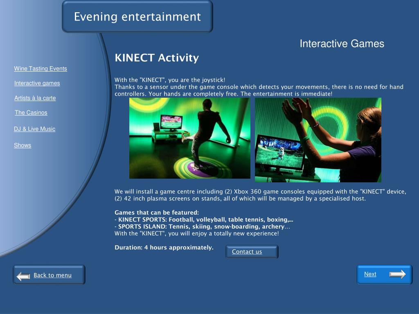Click 'you will enjoy a totally new experience!' line
419x314 pixels.
(x=197, y=233)
